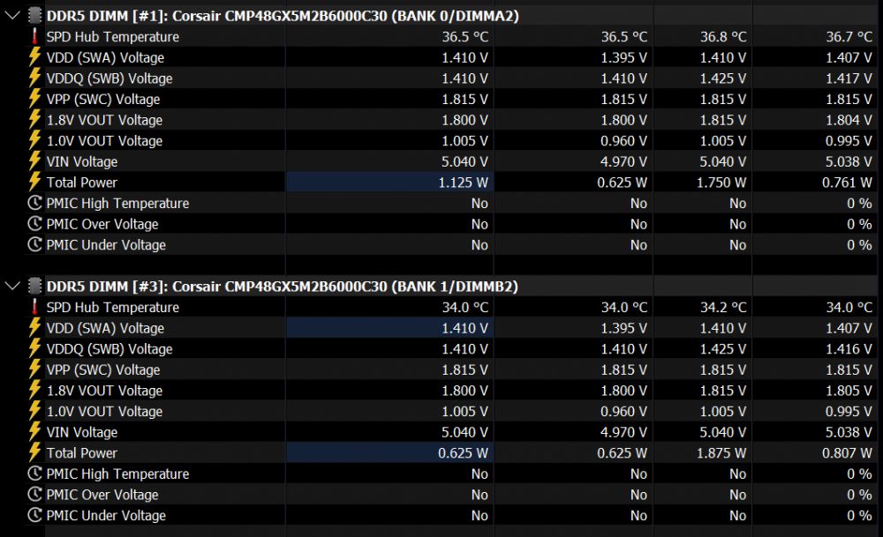Viewport: 883px width, 537px height.
Task: Select PMIC High Temperature label under DIMM #1
Action: [x=117, y=203]
